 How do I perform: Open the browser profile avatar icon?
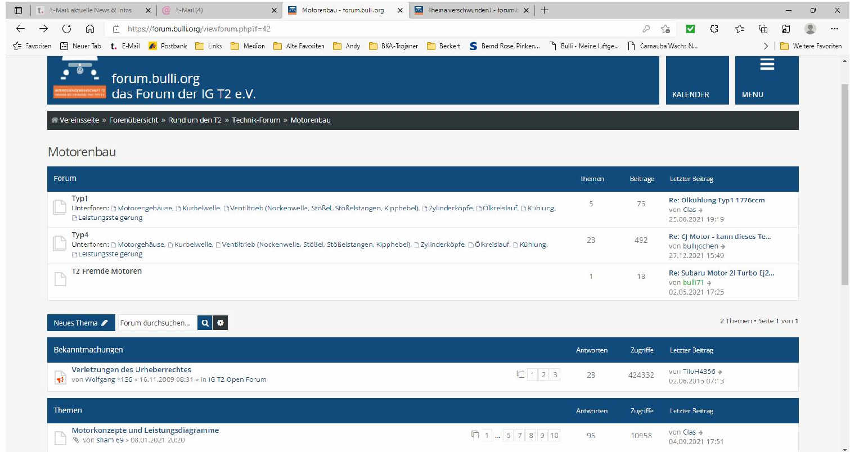tap(810, 29)
